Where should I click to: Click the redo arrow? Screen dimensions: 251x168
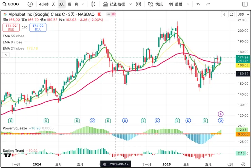click(208, 4)
